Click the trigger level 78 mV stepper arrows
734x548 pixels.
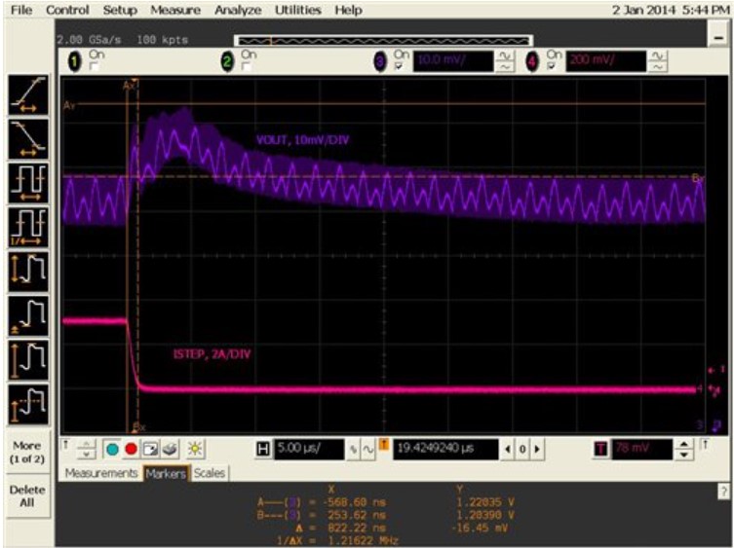click(683, 448)
